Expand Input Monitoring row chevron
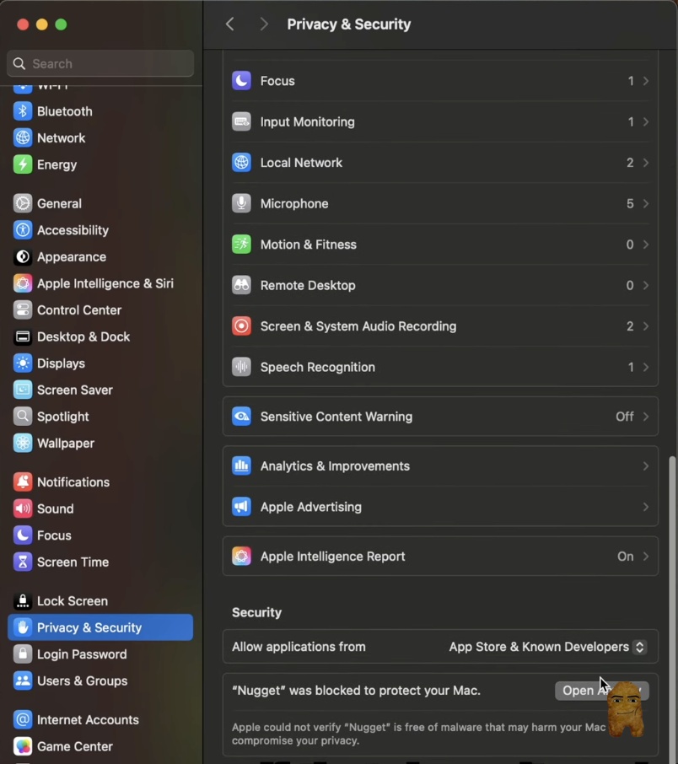 [645, 121]
